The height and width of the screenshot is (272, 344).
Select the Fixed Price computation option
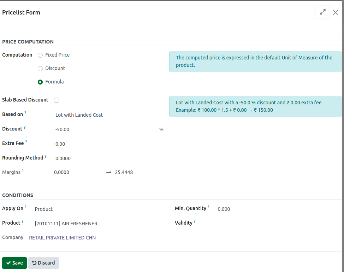40,55
